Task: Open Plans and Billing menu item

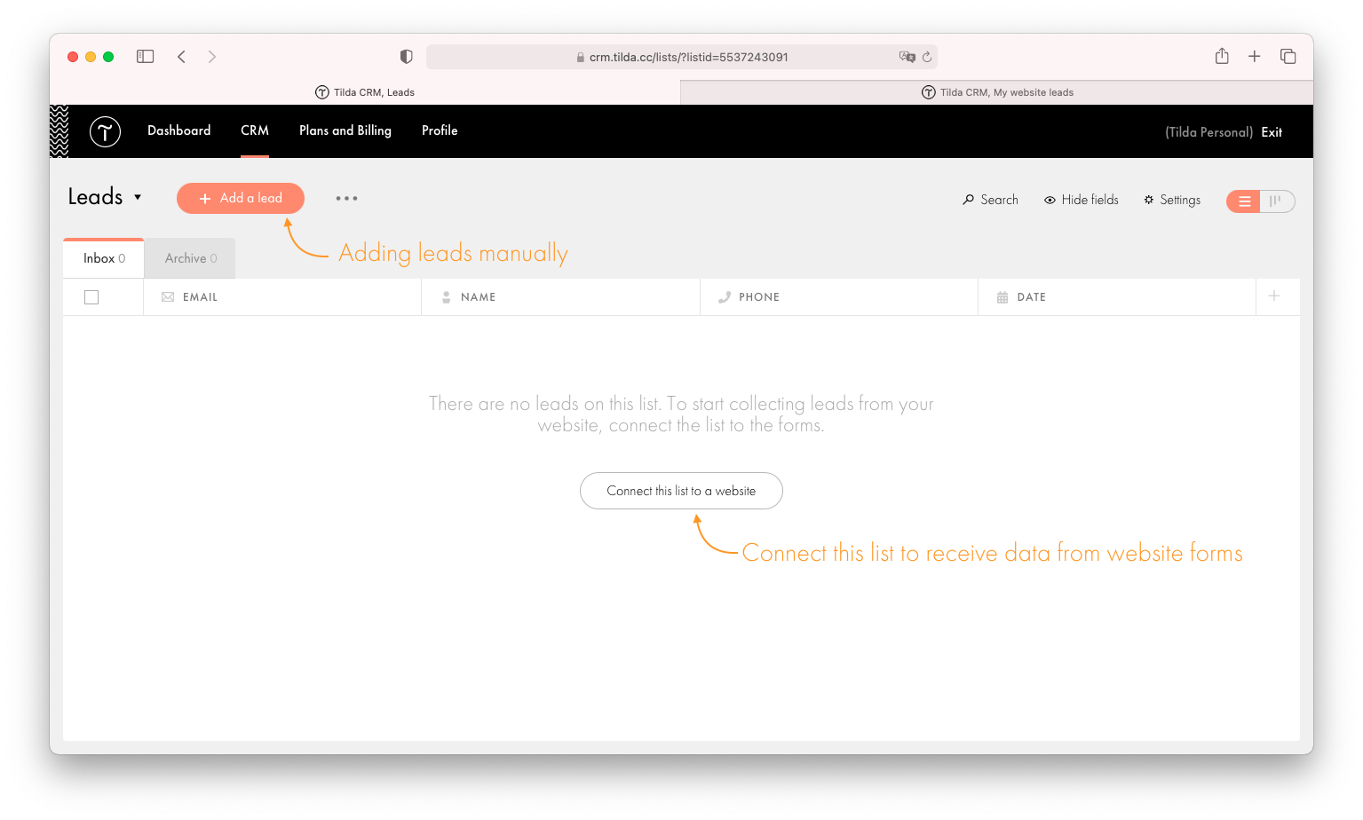Action: (x=345, y=130)
